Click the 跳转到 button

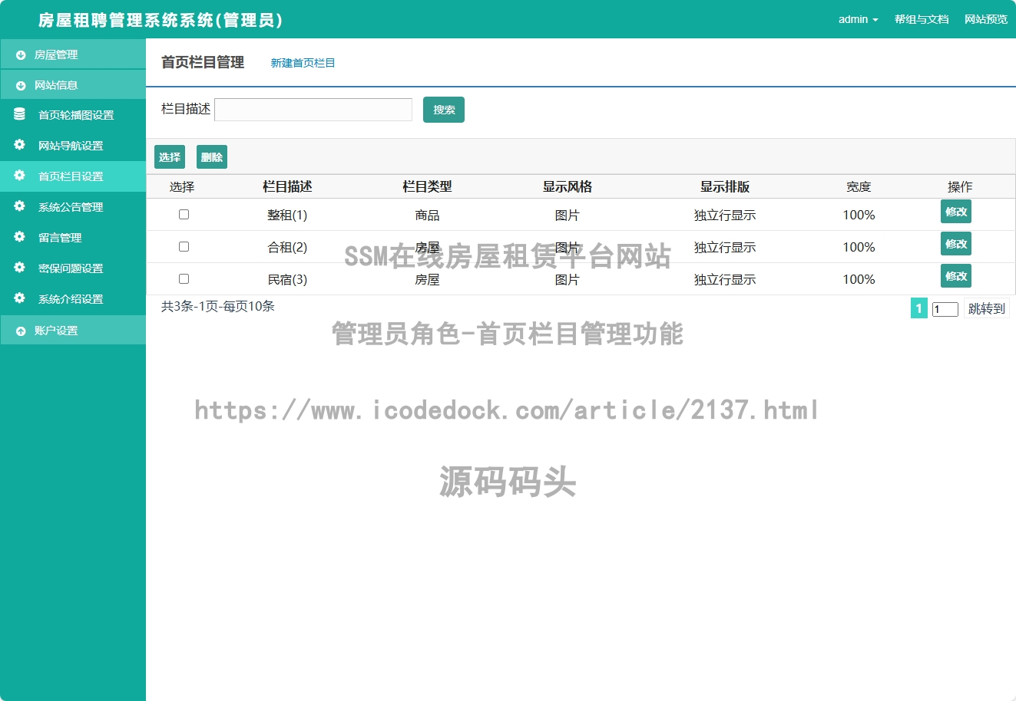[987, 308]
